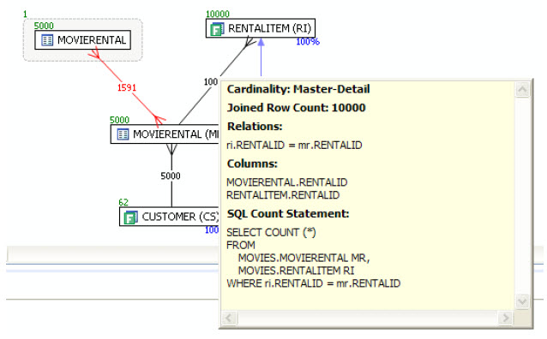
Task: Select the RENTALITEM (RI) node label
Action: (x=269, y=28)
